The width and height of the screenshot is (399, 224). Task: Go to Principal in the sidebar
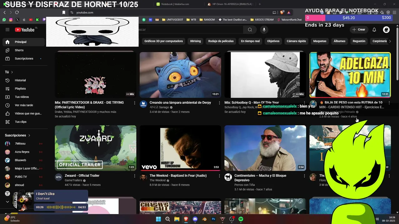coord(24,42)
